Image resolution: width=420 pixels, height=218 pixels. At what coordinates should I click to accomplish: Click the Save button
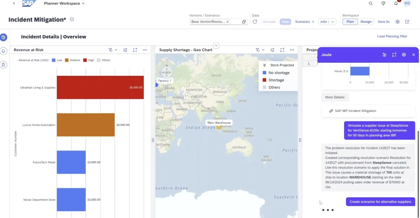click(285, 22)
